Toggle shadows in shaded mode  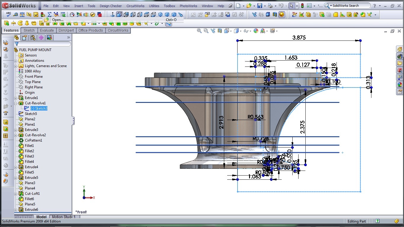(x=268, y=14)
